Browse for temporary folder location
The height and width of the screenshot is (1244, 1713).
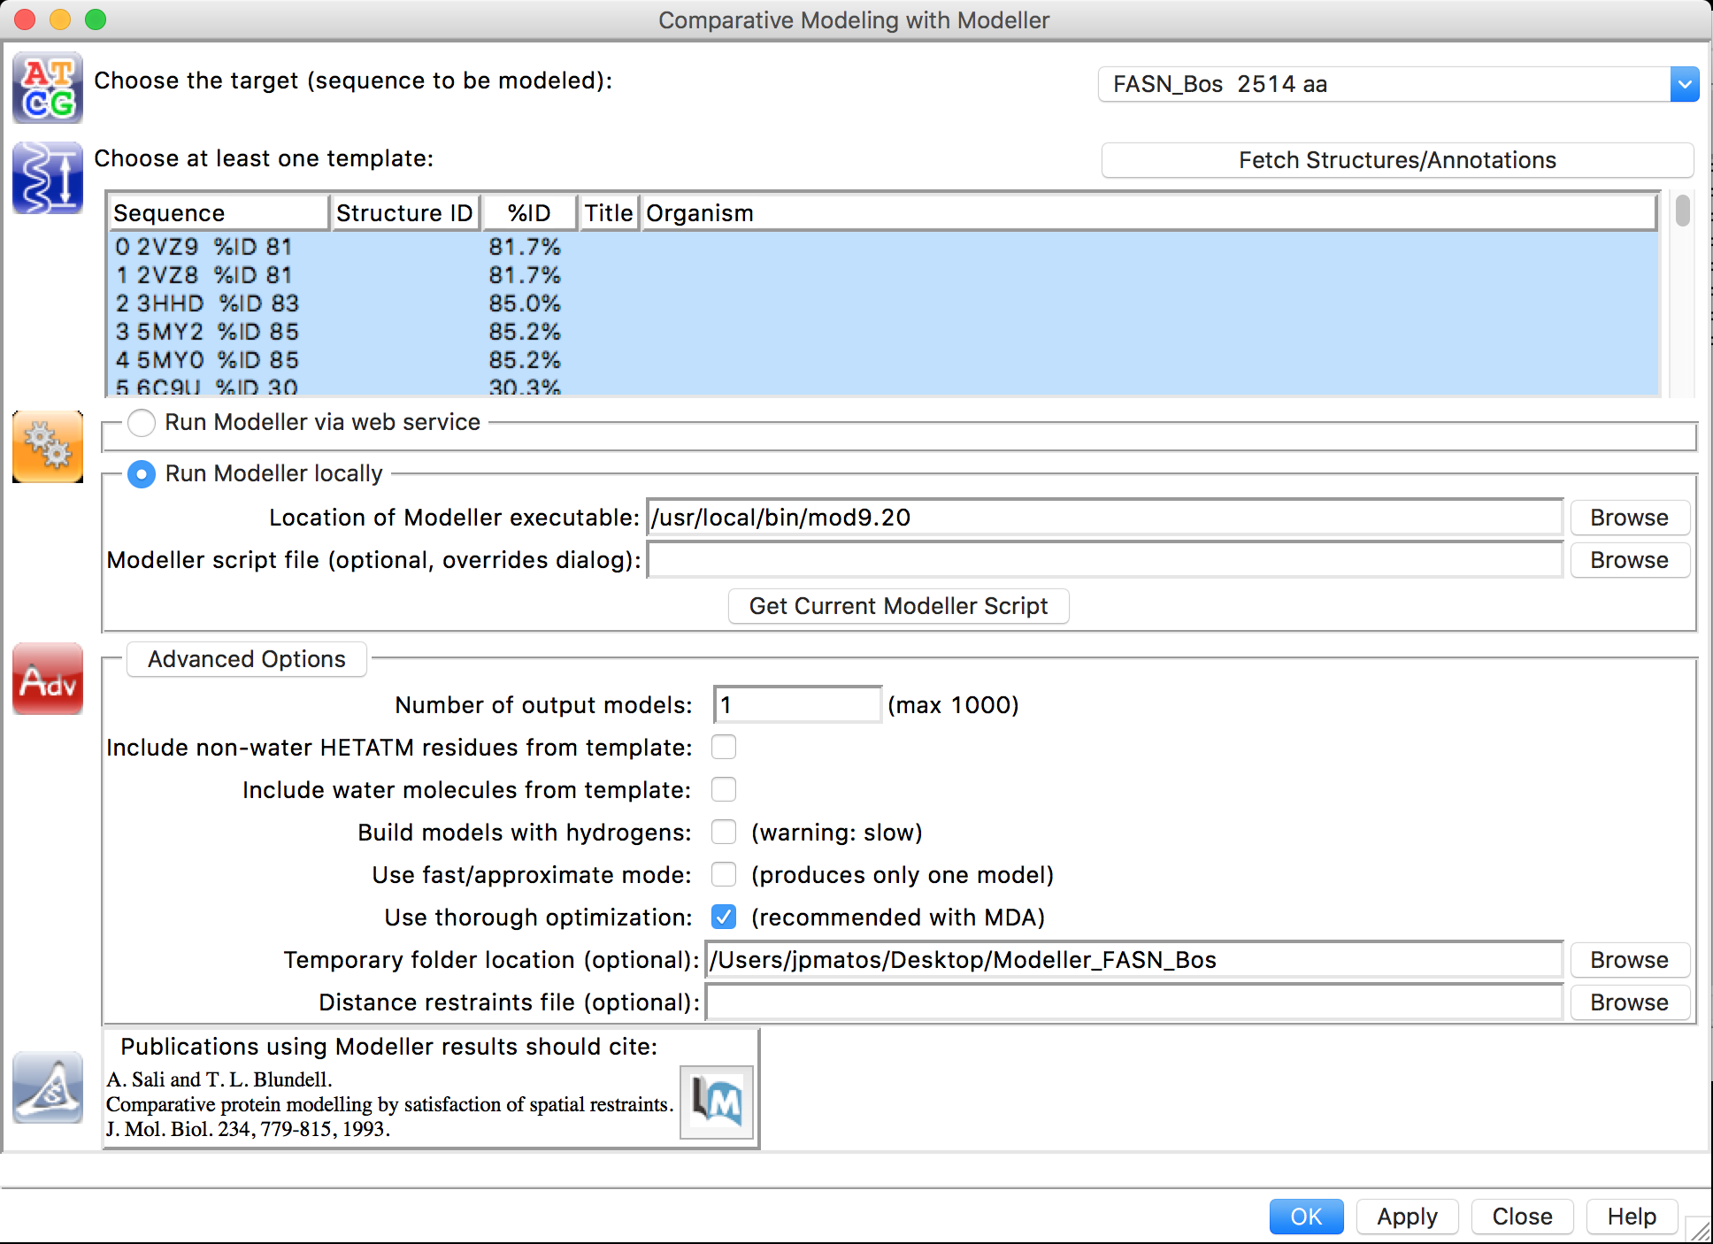point(1629,960)
